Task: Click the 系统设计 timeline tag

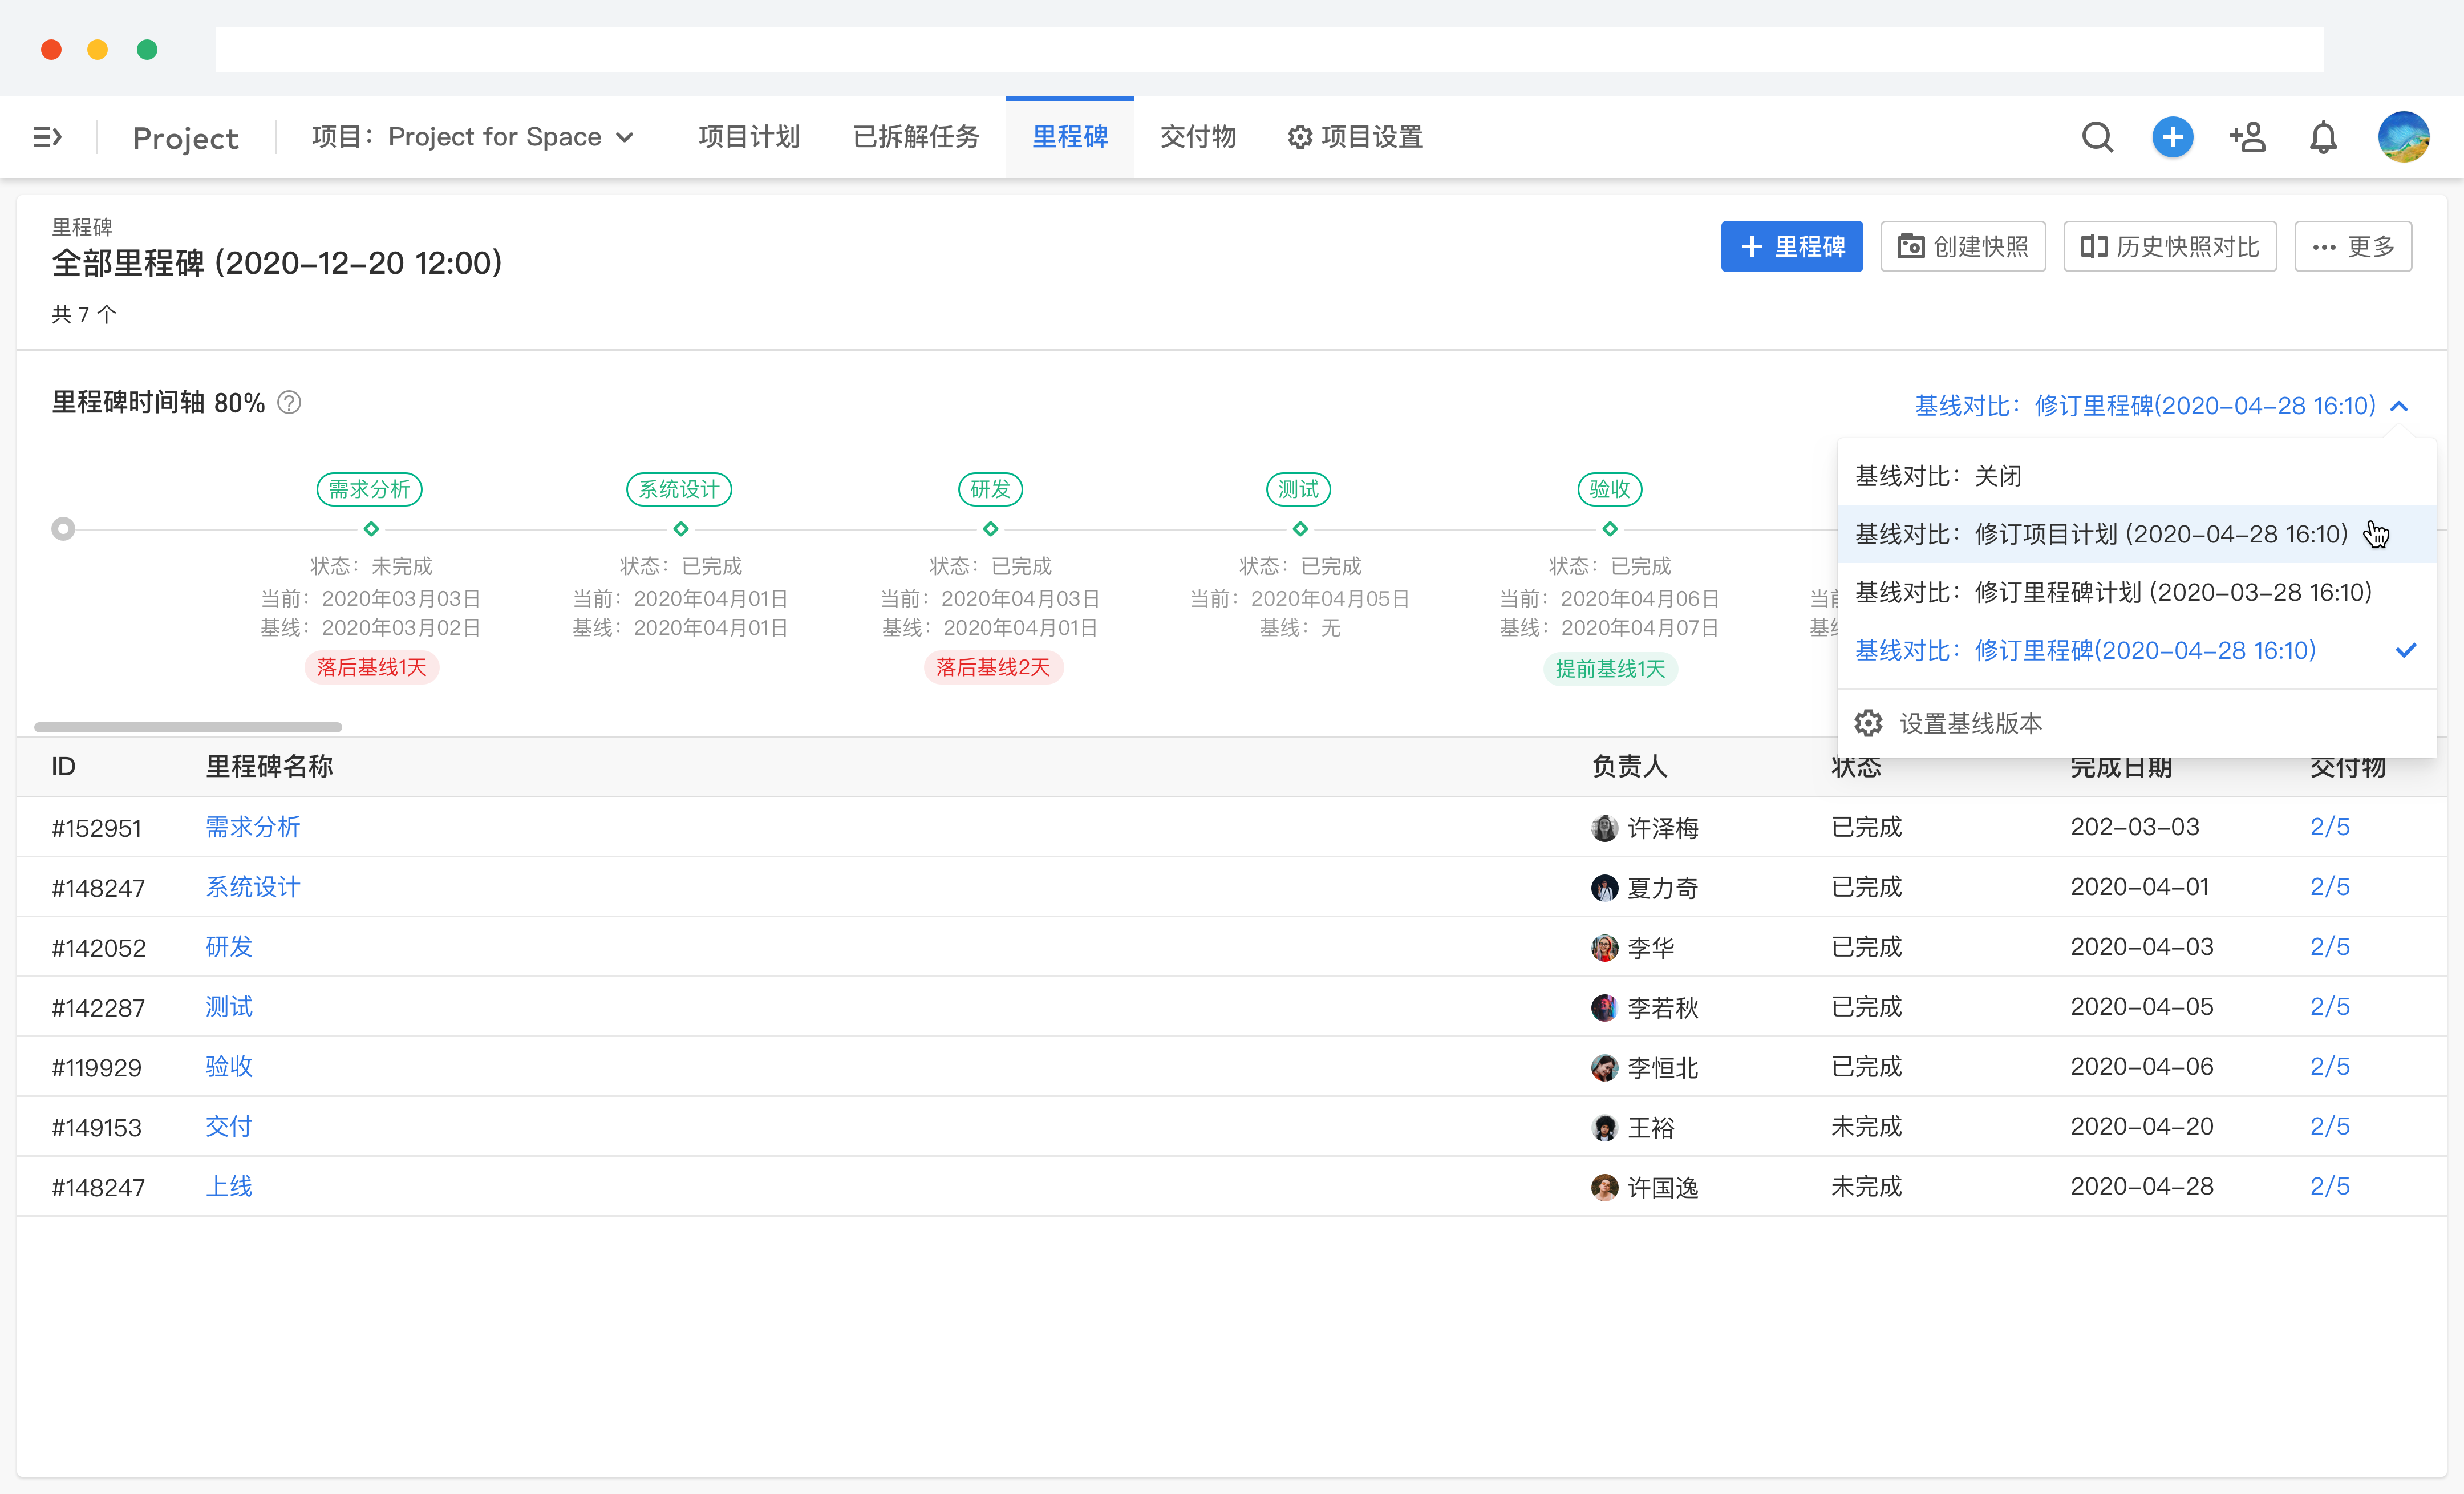Action: coord(679,489)
